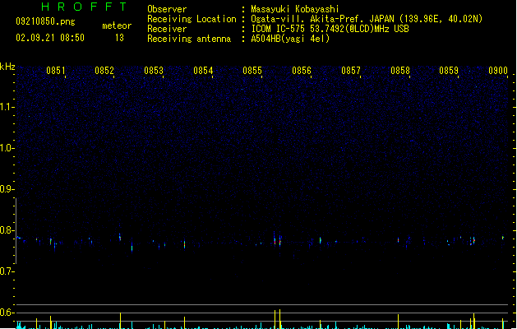The image size is (517, 329).
Task: Click the 0853 time marker
Action: (x=154, y=71)
